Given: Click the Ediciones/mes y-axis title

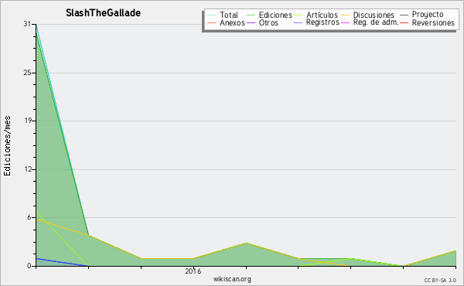Looking at the screenshot, I should point(7,146).
